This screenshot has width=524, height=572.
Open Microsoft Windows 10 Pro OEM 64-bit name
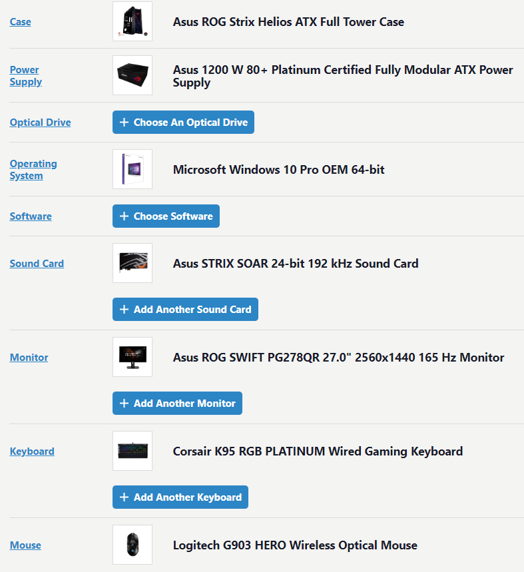pos(278,170)
